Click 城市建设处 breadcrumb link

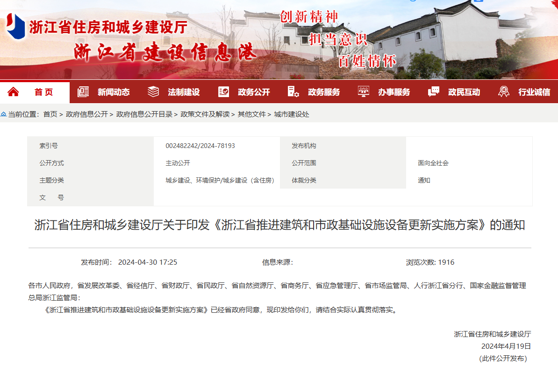pyautogui.click(x=292, y=114)
